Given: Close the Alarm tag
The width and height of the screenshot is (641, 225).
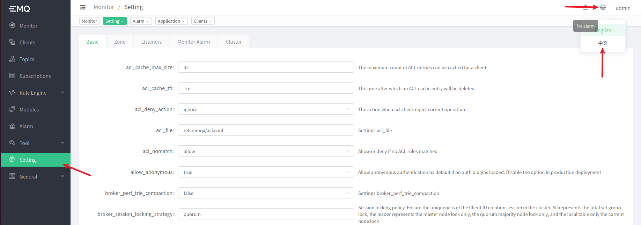Looking at the screenshot, I should pyautogui.click(x=147, y=21).
